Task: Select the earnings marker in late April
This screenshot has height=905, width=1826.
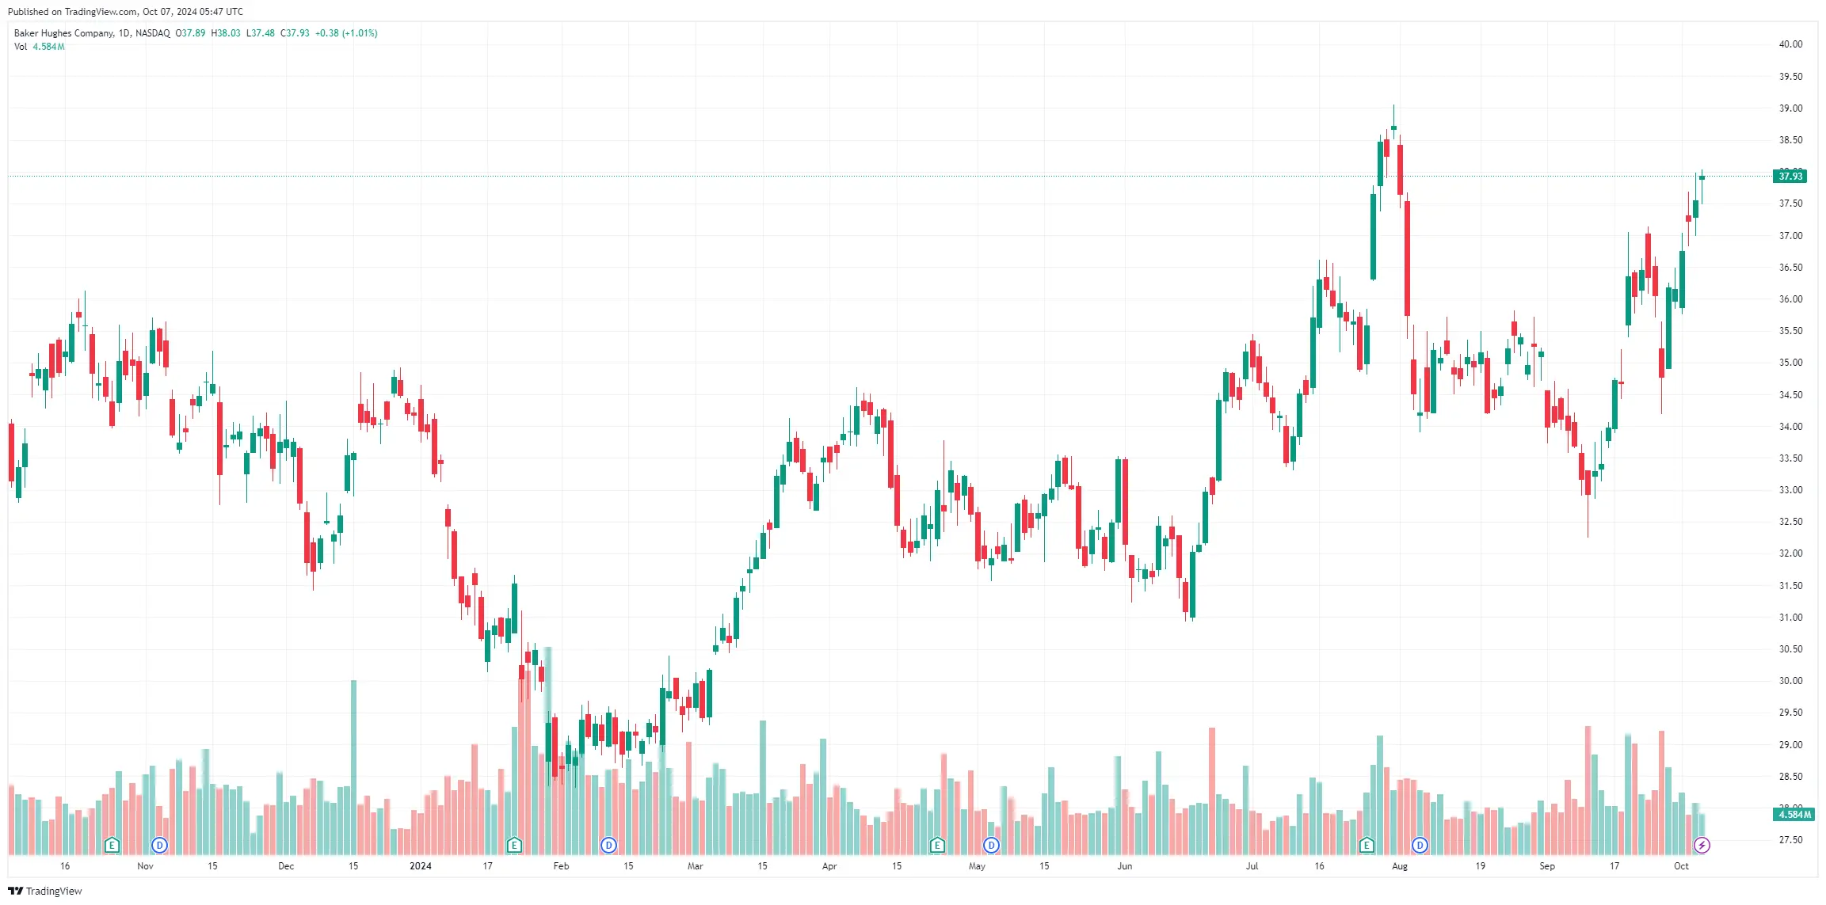Action: [x=937, y=845]
